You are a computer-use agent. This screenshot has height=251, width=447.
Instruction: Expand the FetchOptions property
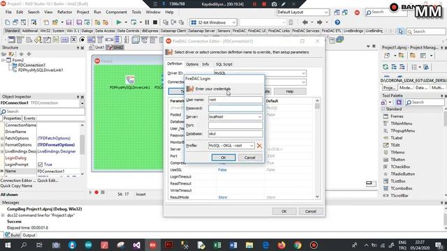coord(2,138)
